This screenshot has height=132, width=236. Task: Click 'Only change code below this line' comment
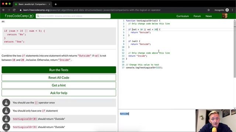pos(149,23)
